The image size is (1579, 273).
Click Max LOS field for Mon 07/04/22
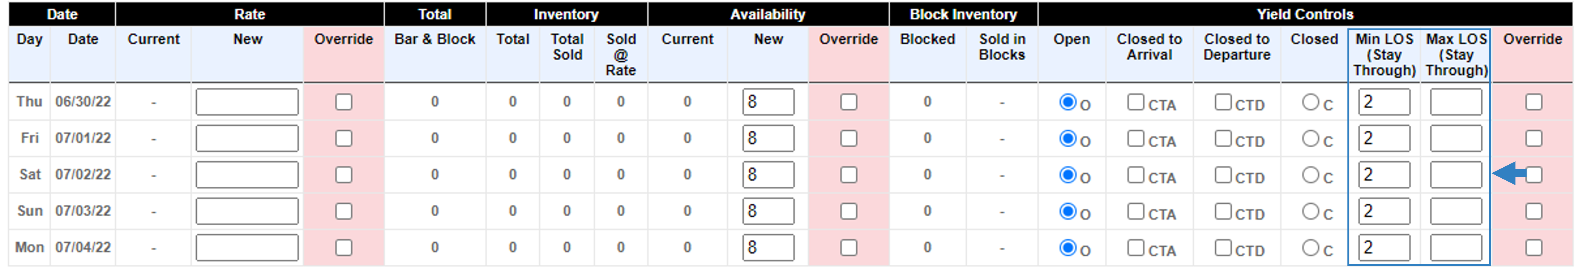1456,247
